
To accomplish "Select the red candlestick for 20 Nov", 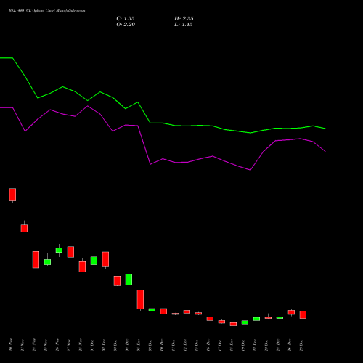I will coord(12,195).
